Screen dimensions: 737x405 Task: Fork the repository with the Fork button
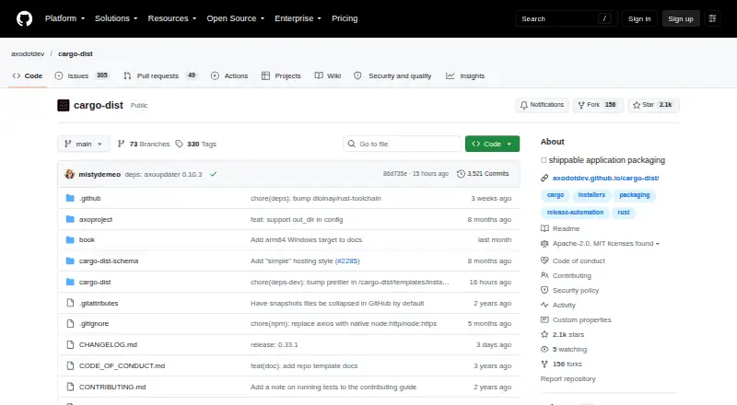point(597,105)
